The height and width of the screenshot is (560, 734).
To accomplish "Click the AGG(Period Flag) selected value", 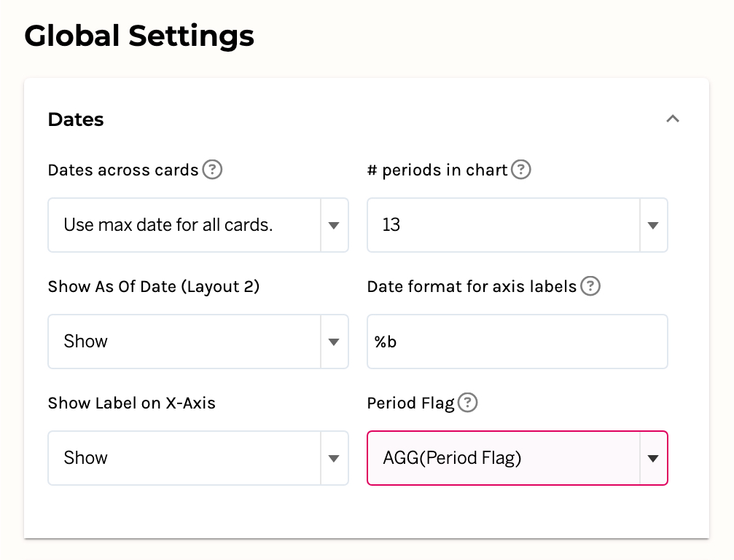I will 452,458.
